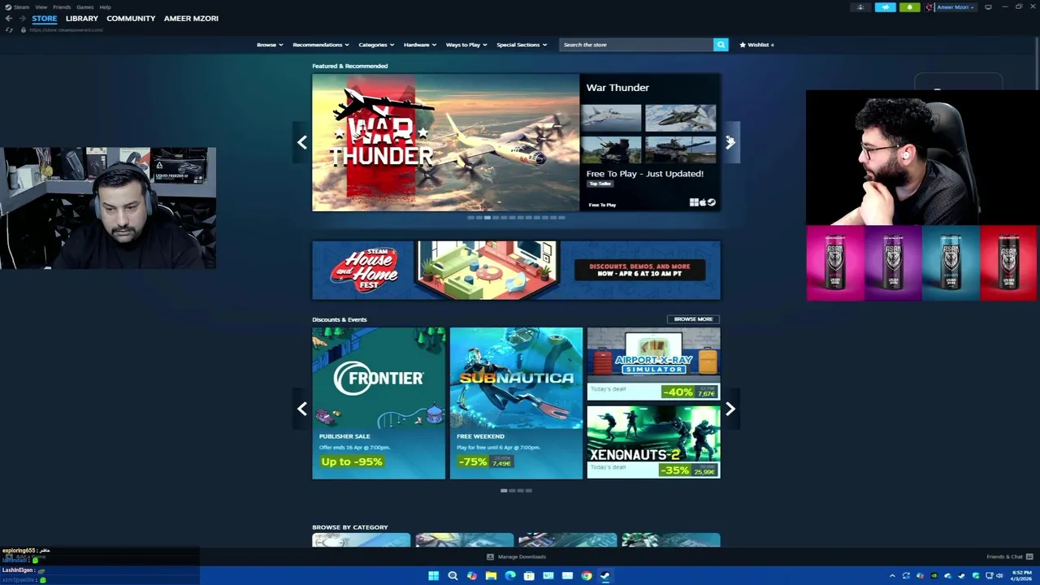Screen dimensions: 1040x585
Task: Open the Xenonauts 2 deal card
Action: [x=653, y=442]
